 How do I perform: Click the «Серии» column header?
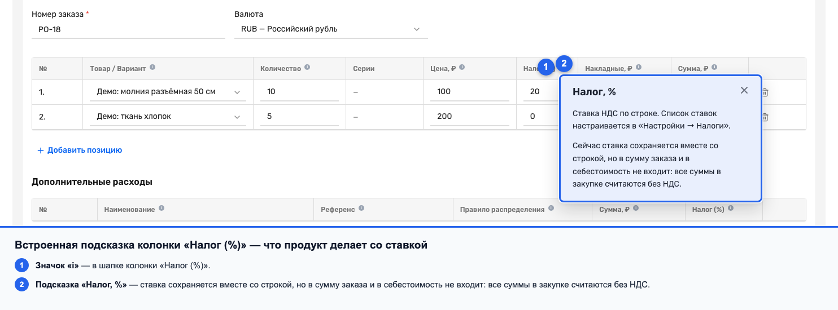pyautogui.click(x=364, y=69)
